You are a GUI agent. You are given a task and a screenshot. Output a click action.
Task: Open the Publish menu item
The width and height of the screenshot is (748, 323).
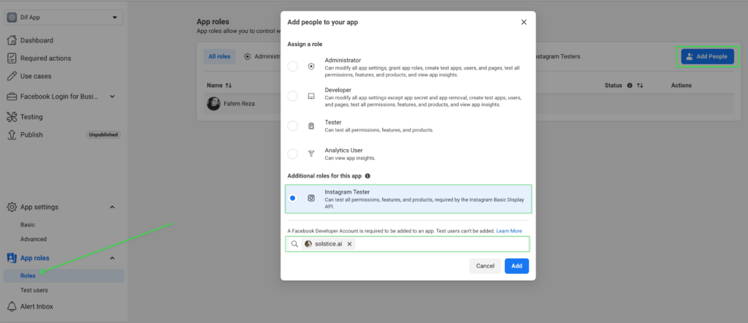[31, 134]
